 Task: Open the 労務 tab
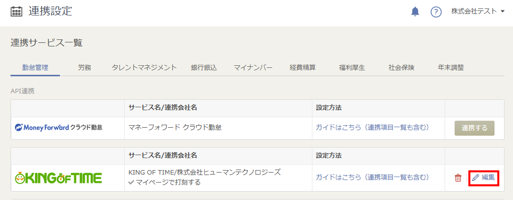84,67
